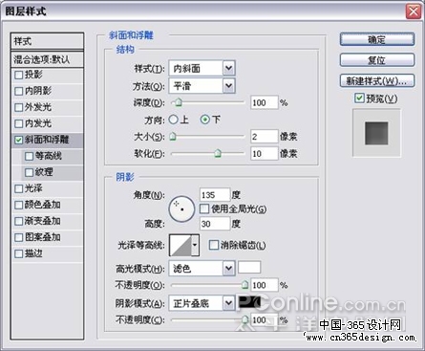Viewport: 425px width, 351px height.
Task: Select the 上 direction radio button
Action: (x=173, y=120)
